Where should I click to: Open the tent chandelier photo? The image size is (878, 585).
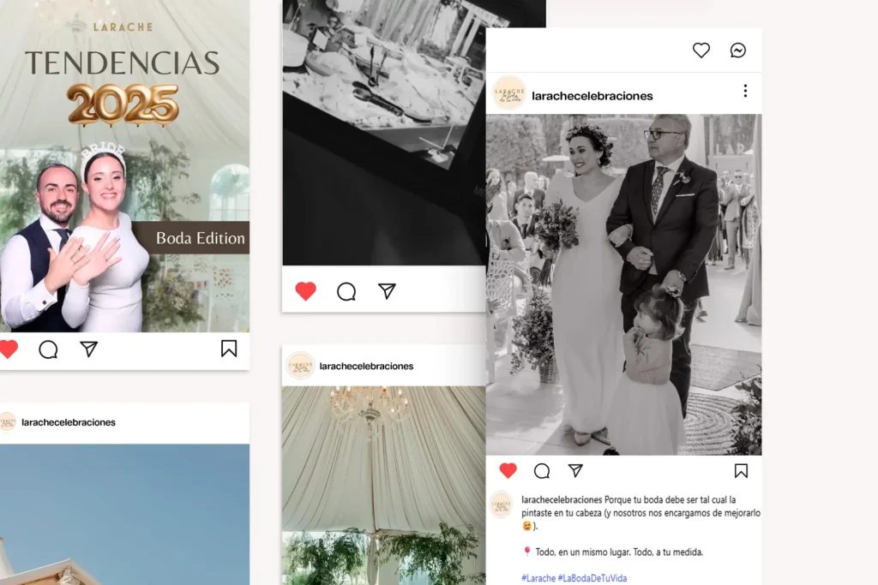(x=383, y=486)
